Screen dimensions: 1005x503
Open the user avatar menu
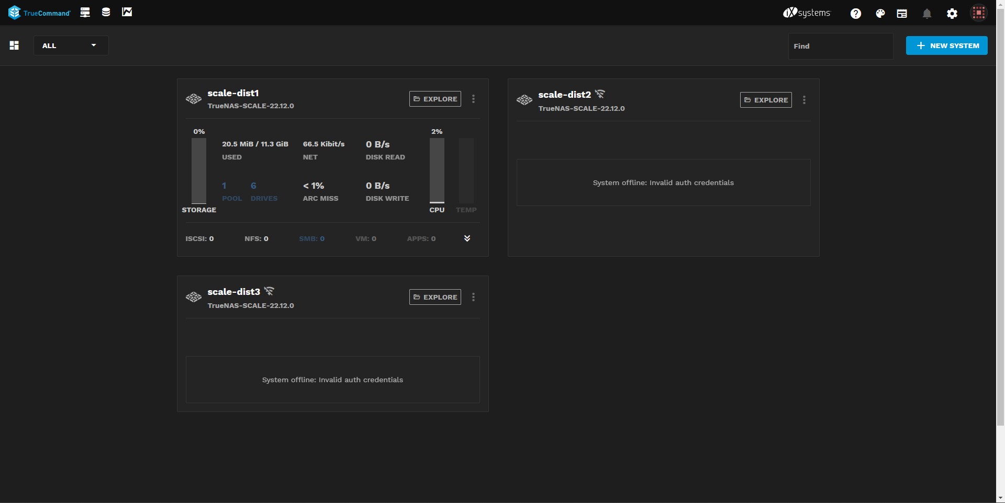pyautogui.click(x=979, y=13)
